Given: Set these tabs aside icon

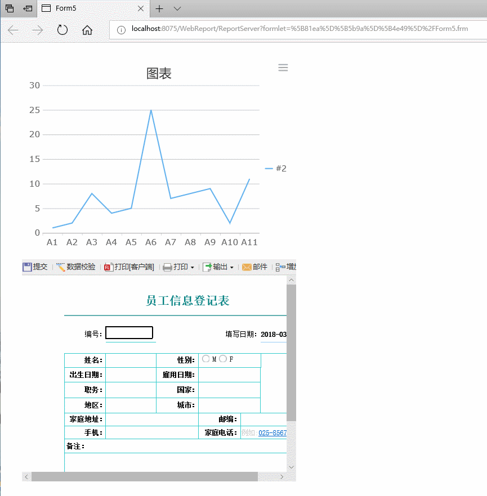Looking at the screenshot, I should tap(28, 8).
